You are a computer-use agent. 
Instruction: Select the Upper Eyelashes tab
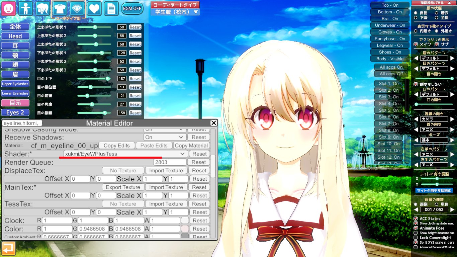[15, 84]
